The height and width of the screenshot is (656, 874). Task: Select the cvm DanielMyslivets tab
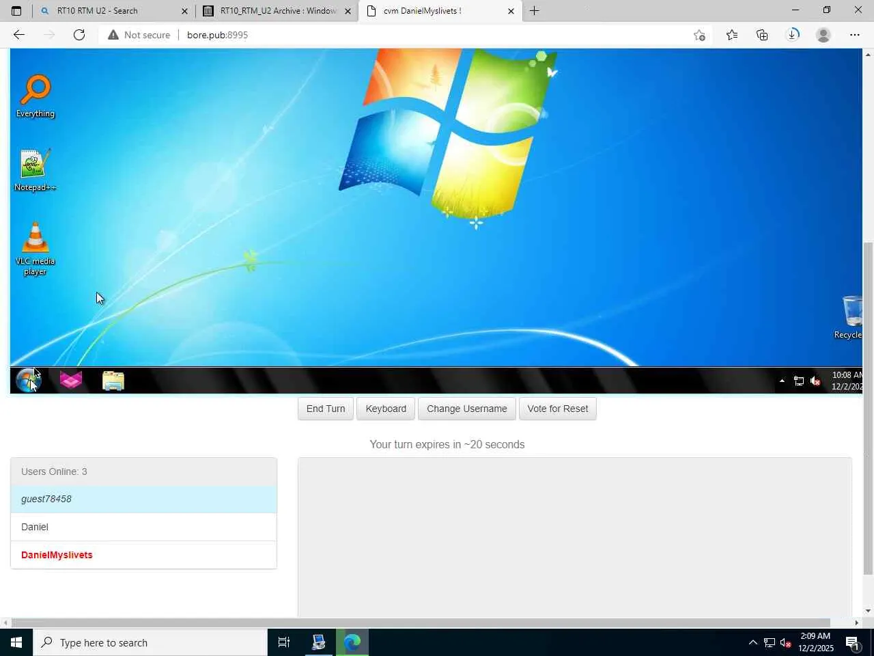point(440,11)
